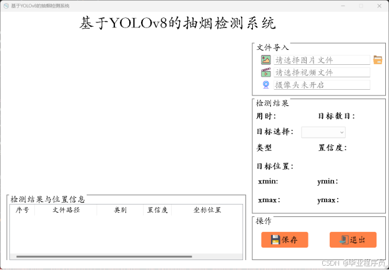This screenshot has width=389, height=270.
Task: Click the table's horizontal scrollbar
Action: (104, 257)
